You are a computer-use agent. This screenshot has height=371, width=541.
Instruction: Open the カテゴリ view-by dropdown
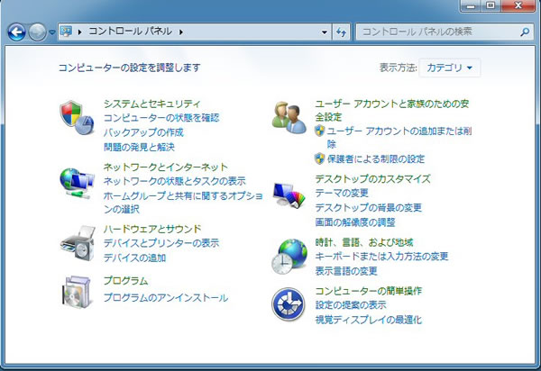pos(449,68)
